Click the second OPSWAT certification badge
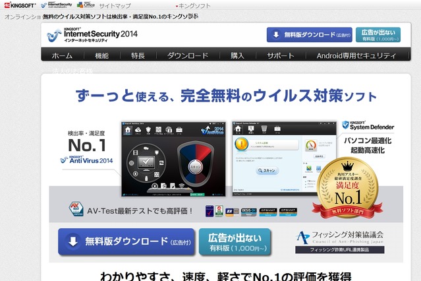Image resolution: width=421 pixels, height=281 pixels. pyautogui.click(x=288, y=212)
